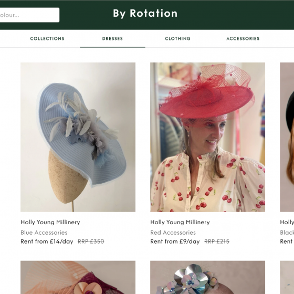294x294 pixels.
Task: Click the colour search input field
Action: (29, 15)
